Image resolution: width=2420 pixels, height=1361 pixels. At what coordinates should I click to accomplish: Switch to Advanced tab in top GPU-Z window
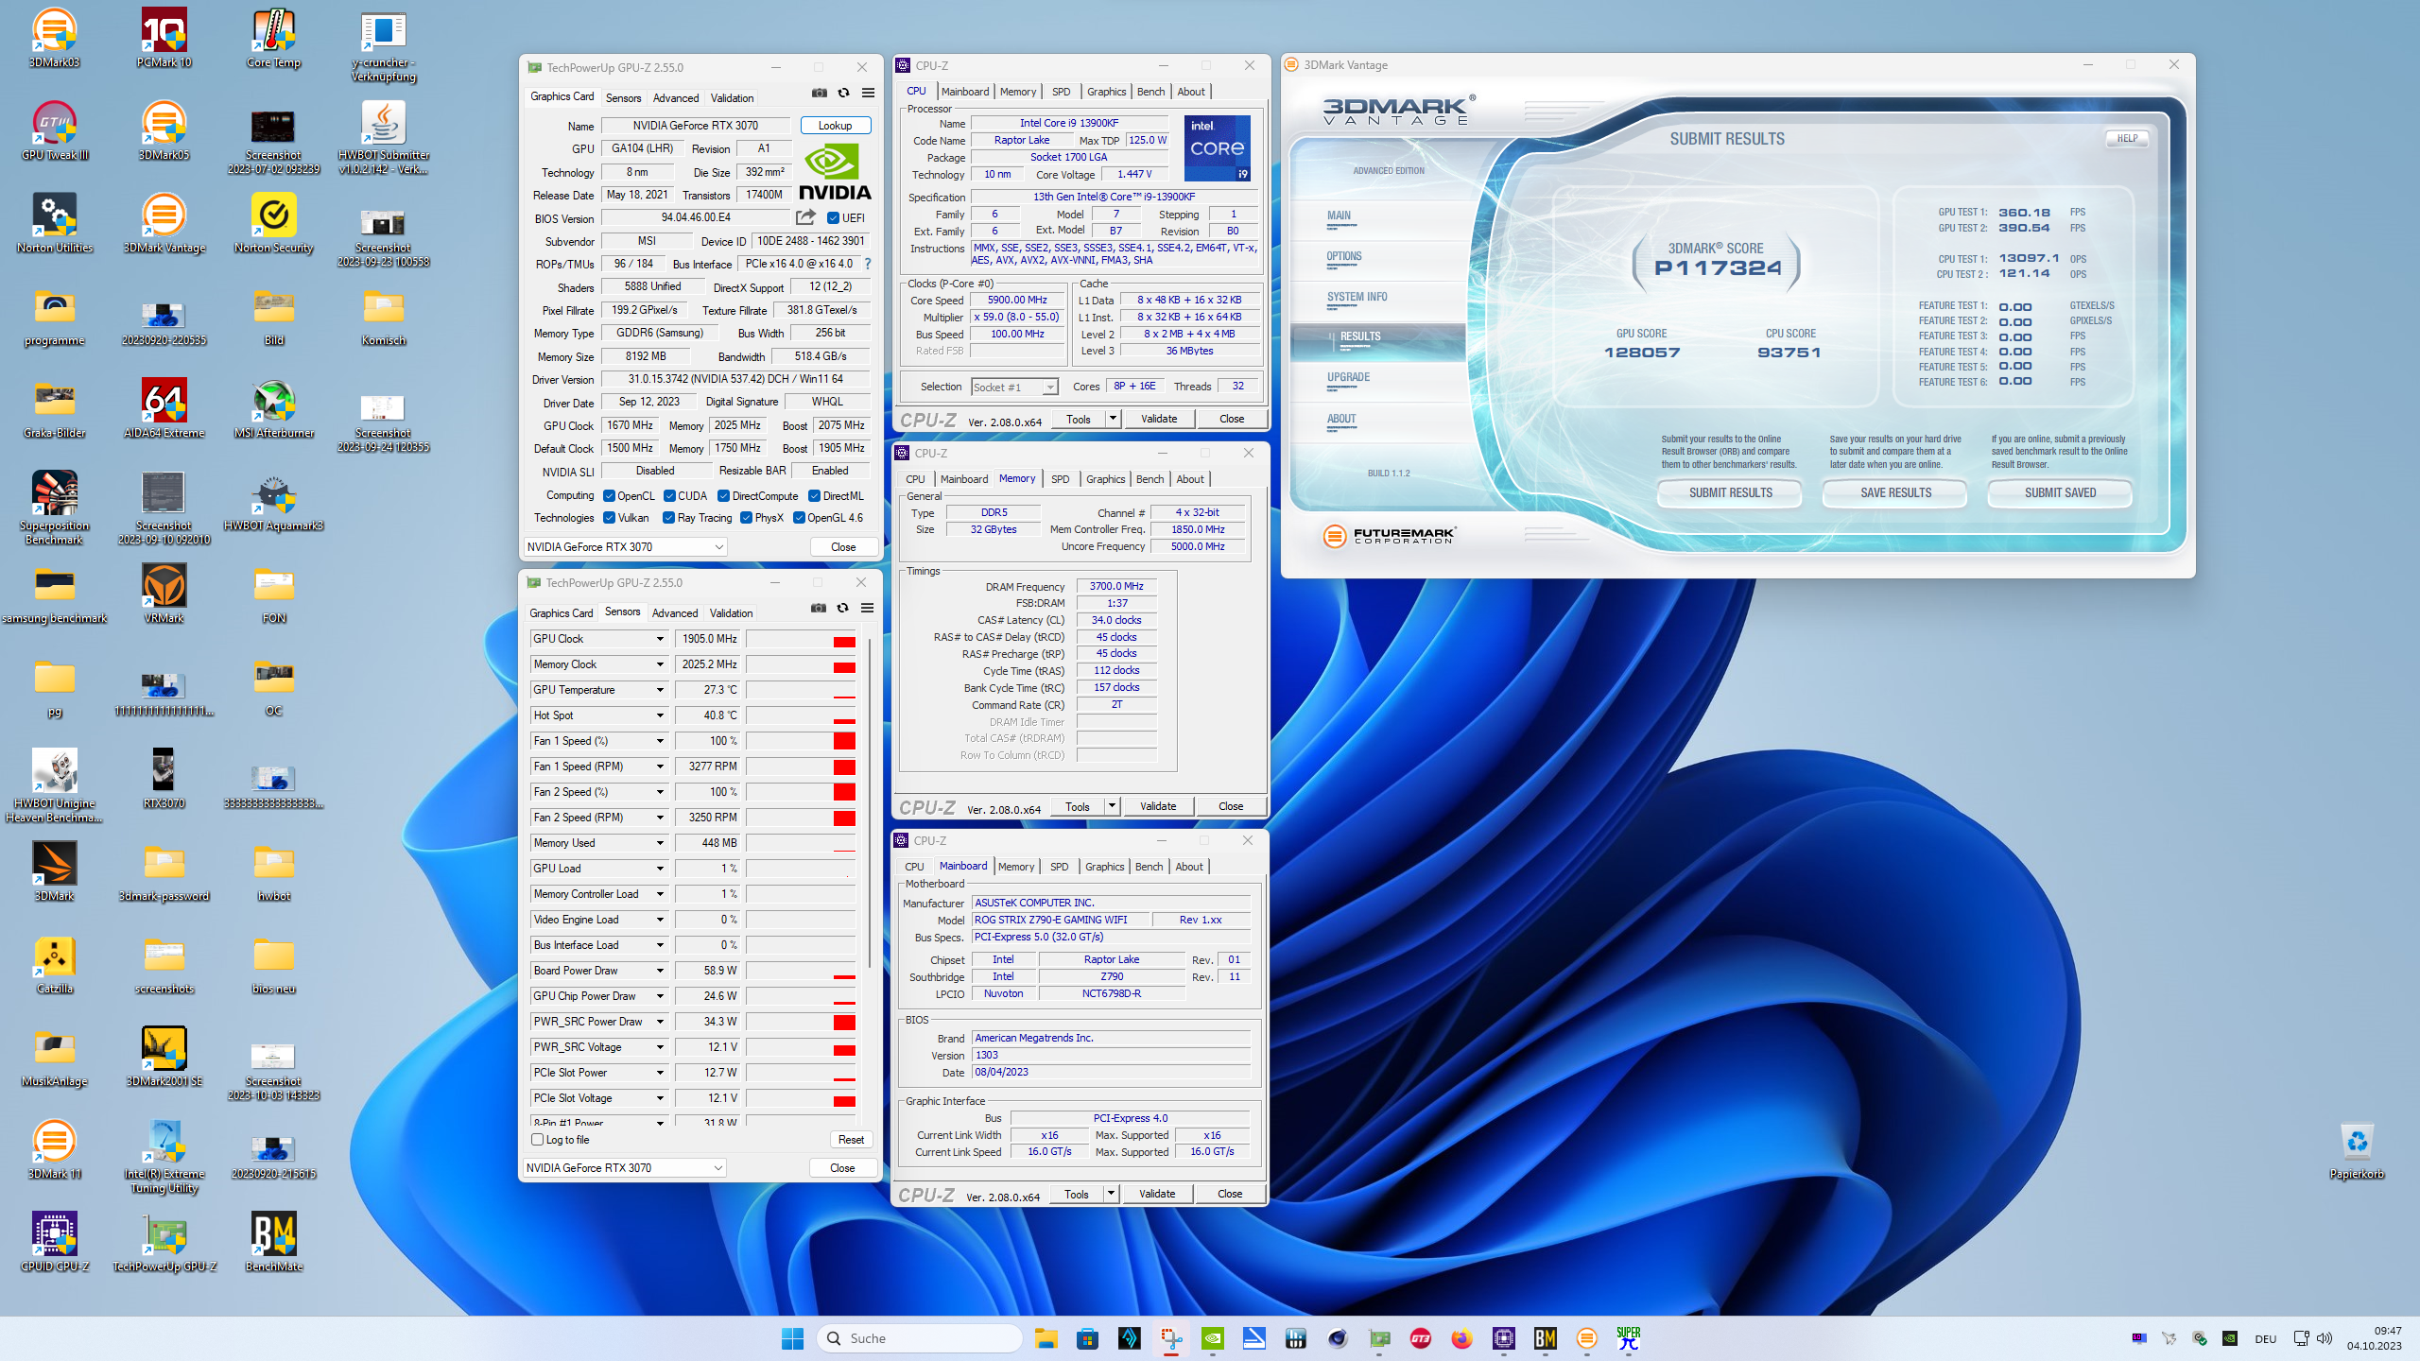click(x=676, y=97)
